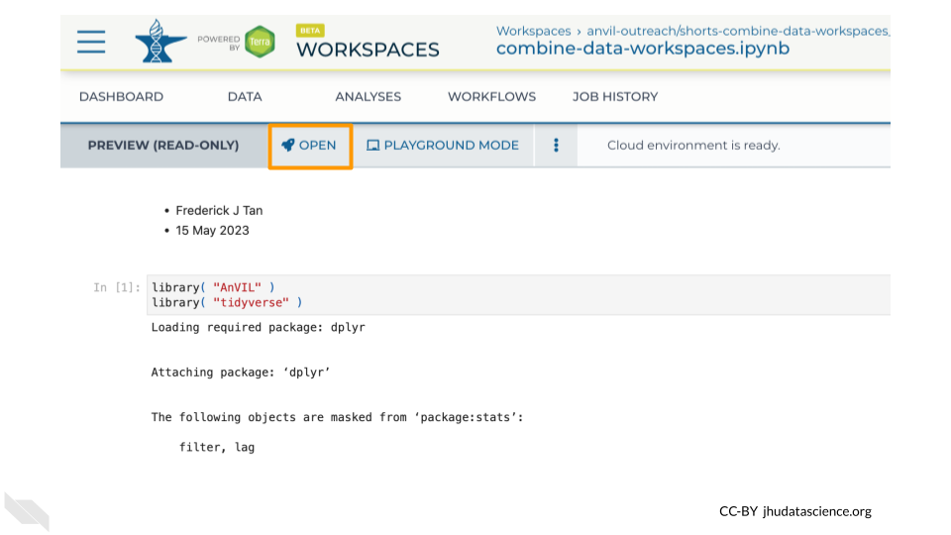Click the AnVIL DNA star logo
The height and width of the screenshot is (535, 951).
[160, 42]
